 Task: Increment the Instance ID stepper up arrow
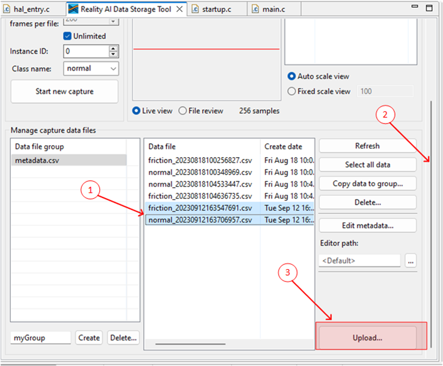114,49
